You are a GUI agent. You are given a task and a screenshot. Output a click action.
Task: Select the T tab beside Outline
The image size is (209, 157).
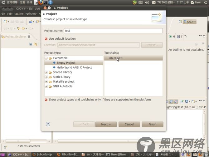pyautogui.click(x=180, y=37)
